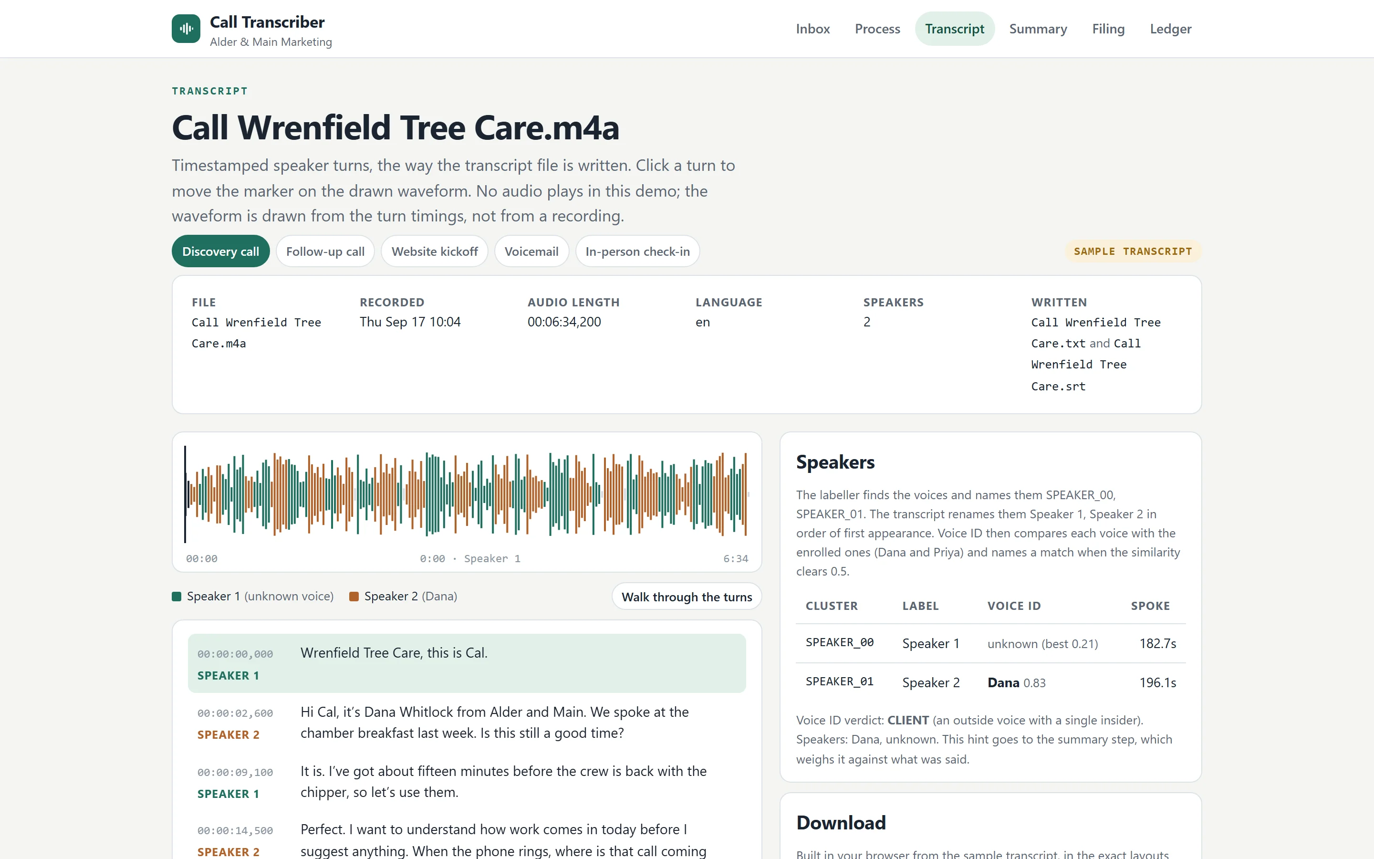Go to the Process tab
Screen dimensions: 1374x859
877,29
